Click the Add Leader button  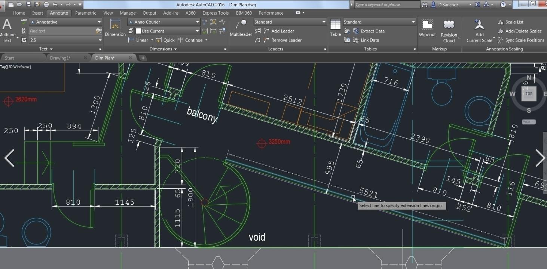click(x=282, y=31)
